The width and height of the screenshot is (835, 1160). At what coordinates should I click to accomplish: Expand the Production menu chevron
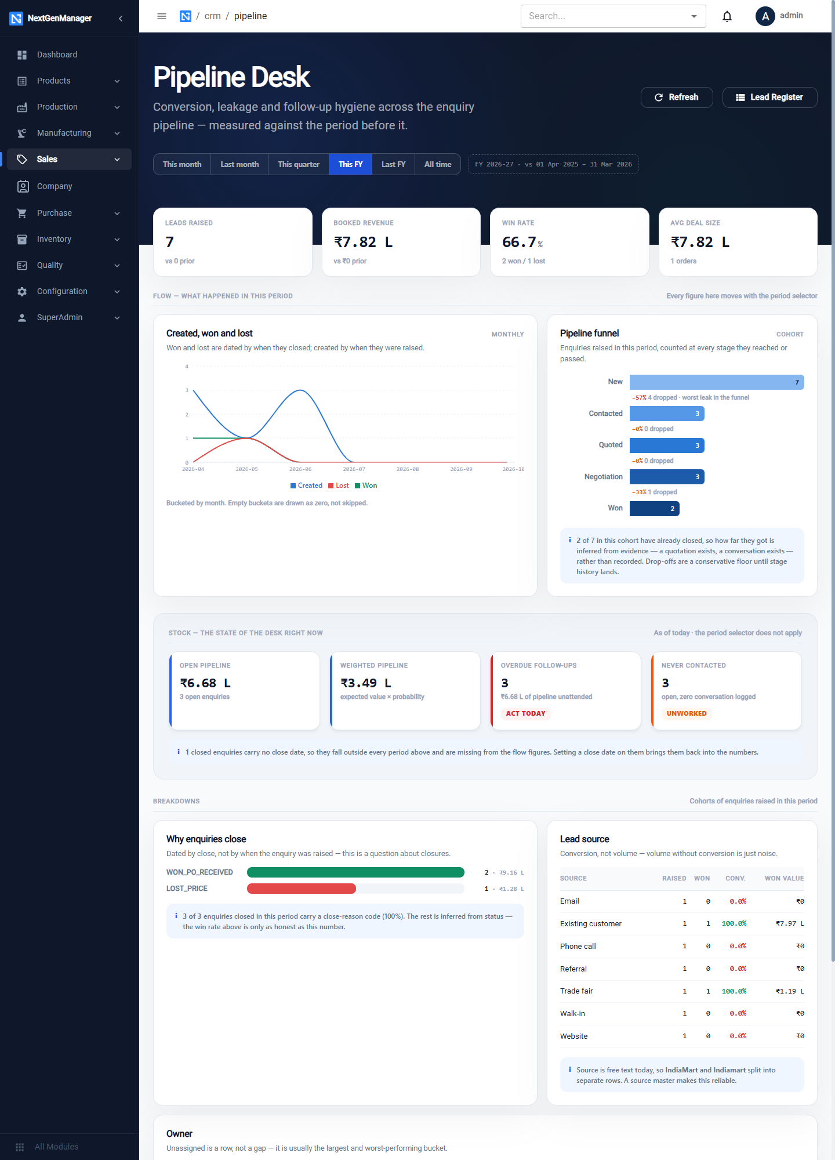[x=117, y=107]
